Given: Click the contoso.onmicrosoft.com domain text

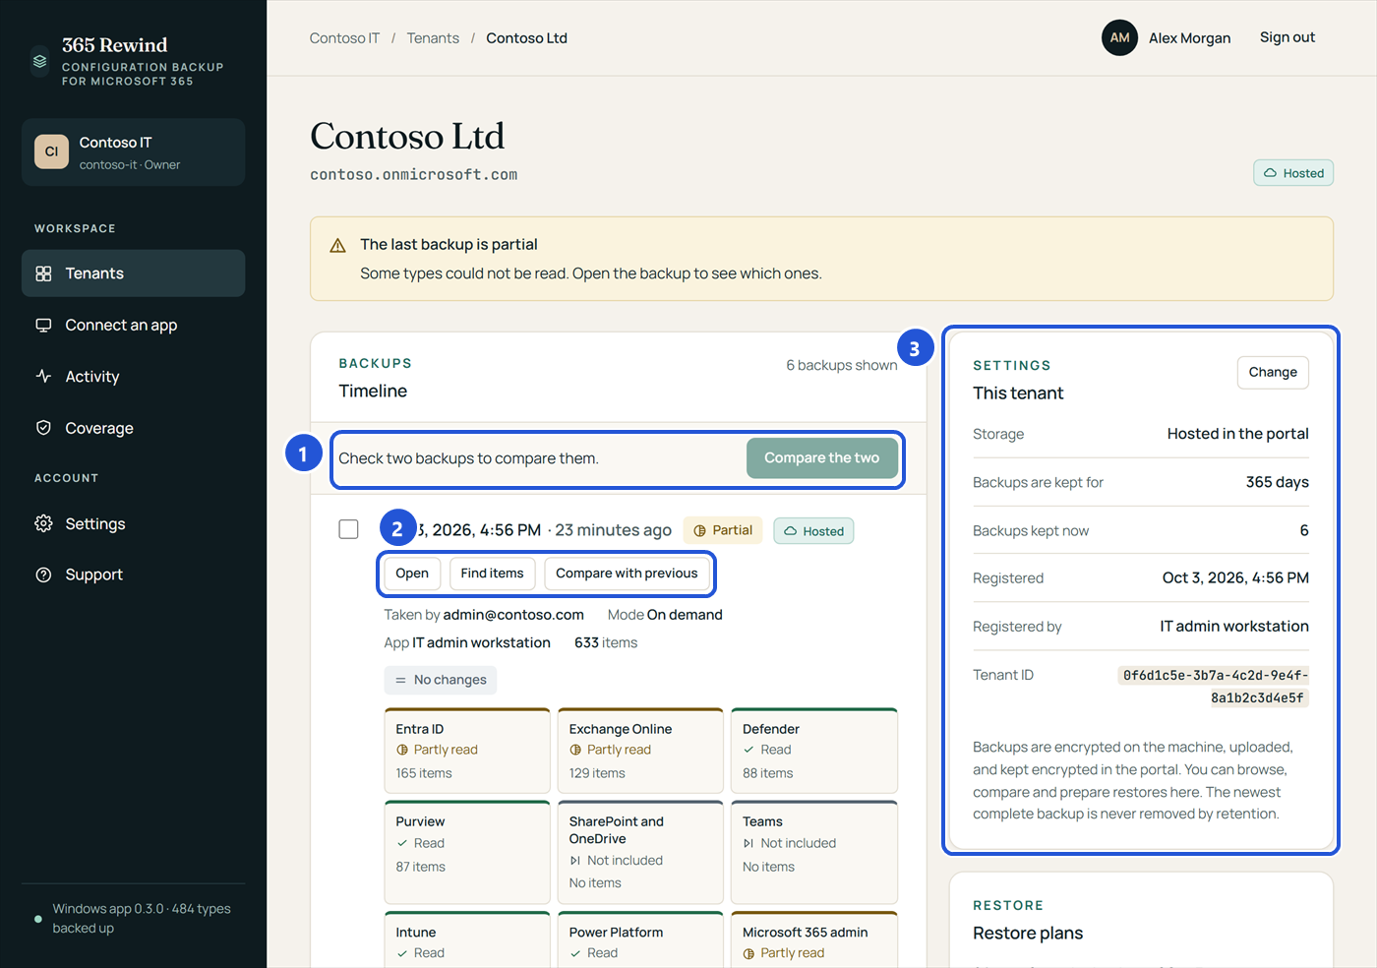Looking at the screenshot, I should [x=414, y=175].
